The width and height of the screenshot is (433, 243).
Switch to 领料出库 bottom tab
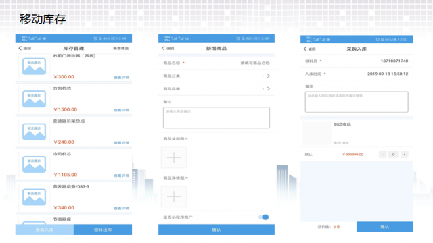[103, 230]
